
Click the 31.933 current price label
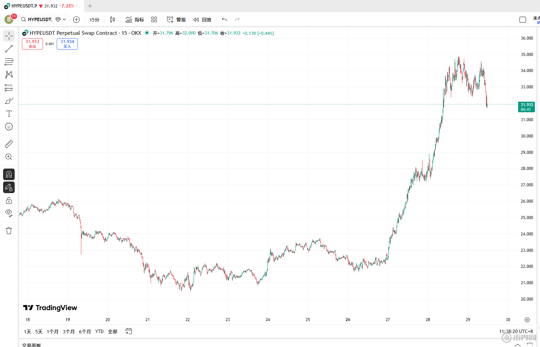[x=526, y=107]
